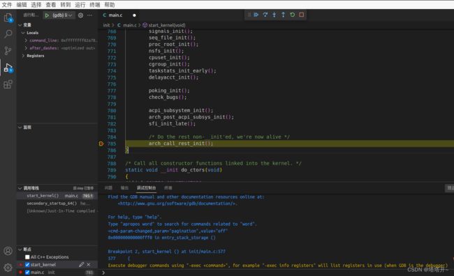Open the Accounts menu icon
Image resolution: width=454 pixels, height=276 pixels.
tap(8, 251)
